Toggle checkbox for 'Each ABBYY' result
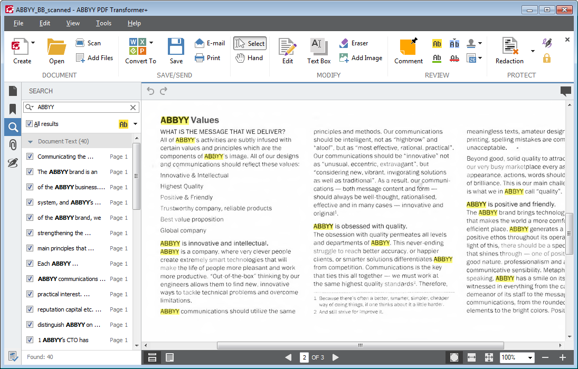Viewport: 578px width, 369px height. pos(30,264)
